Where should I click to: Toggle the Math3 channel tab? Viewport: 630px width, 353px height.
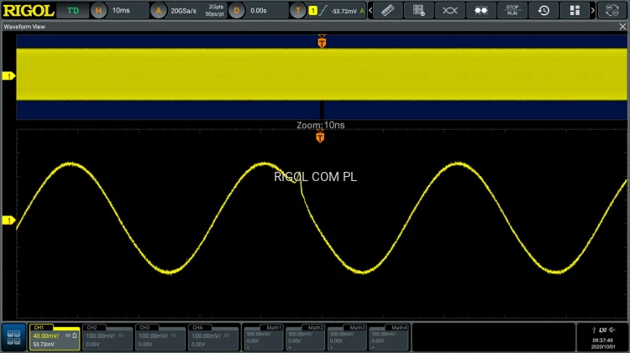[x=357, y=328]
